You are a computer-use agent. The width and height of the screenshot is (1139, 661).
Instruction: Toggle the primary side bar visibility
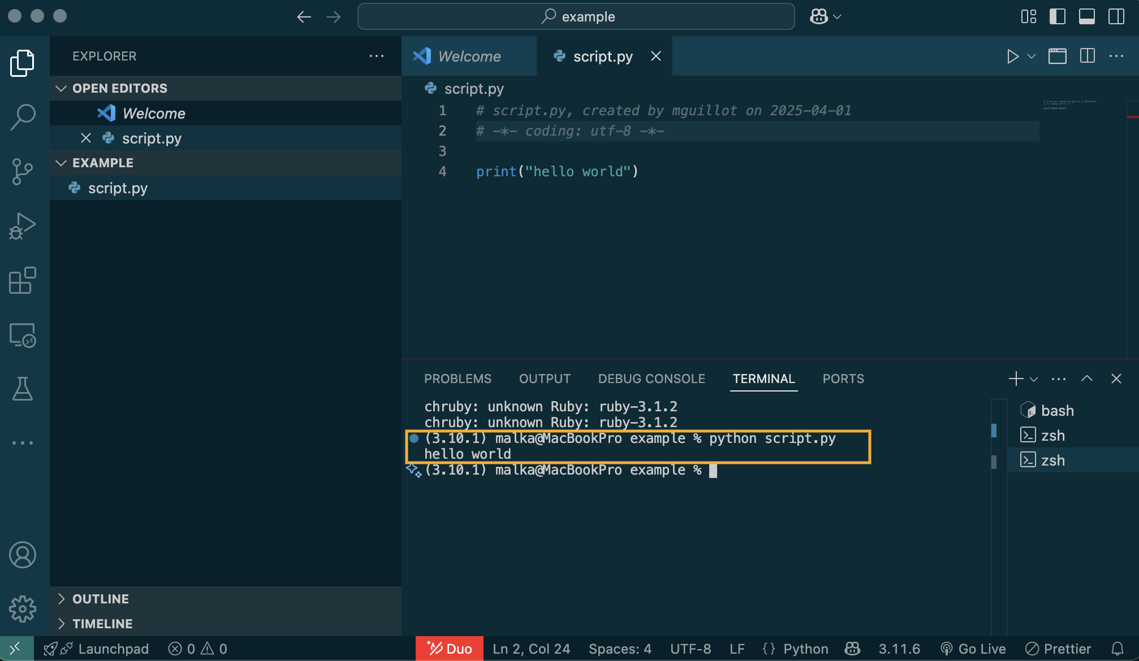(1057, 16)
